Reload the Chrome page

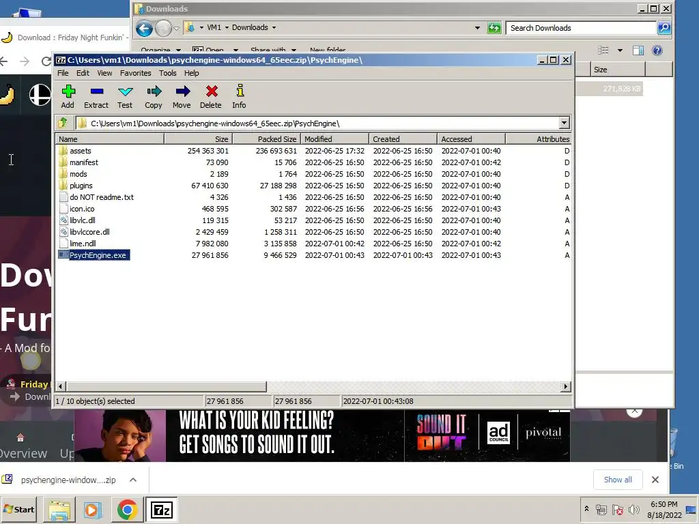(46, 61)
